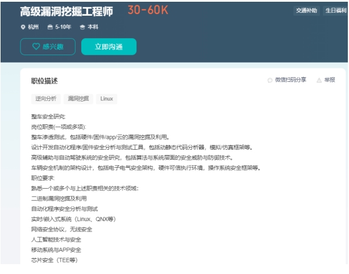Viewport: 349px width, 274px height.
Task: Click the graduation cap icon beside 本科
Action: (x=82, y=27)
